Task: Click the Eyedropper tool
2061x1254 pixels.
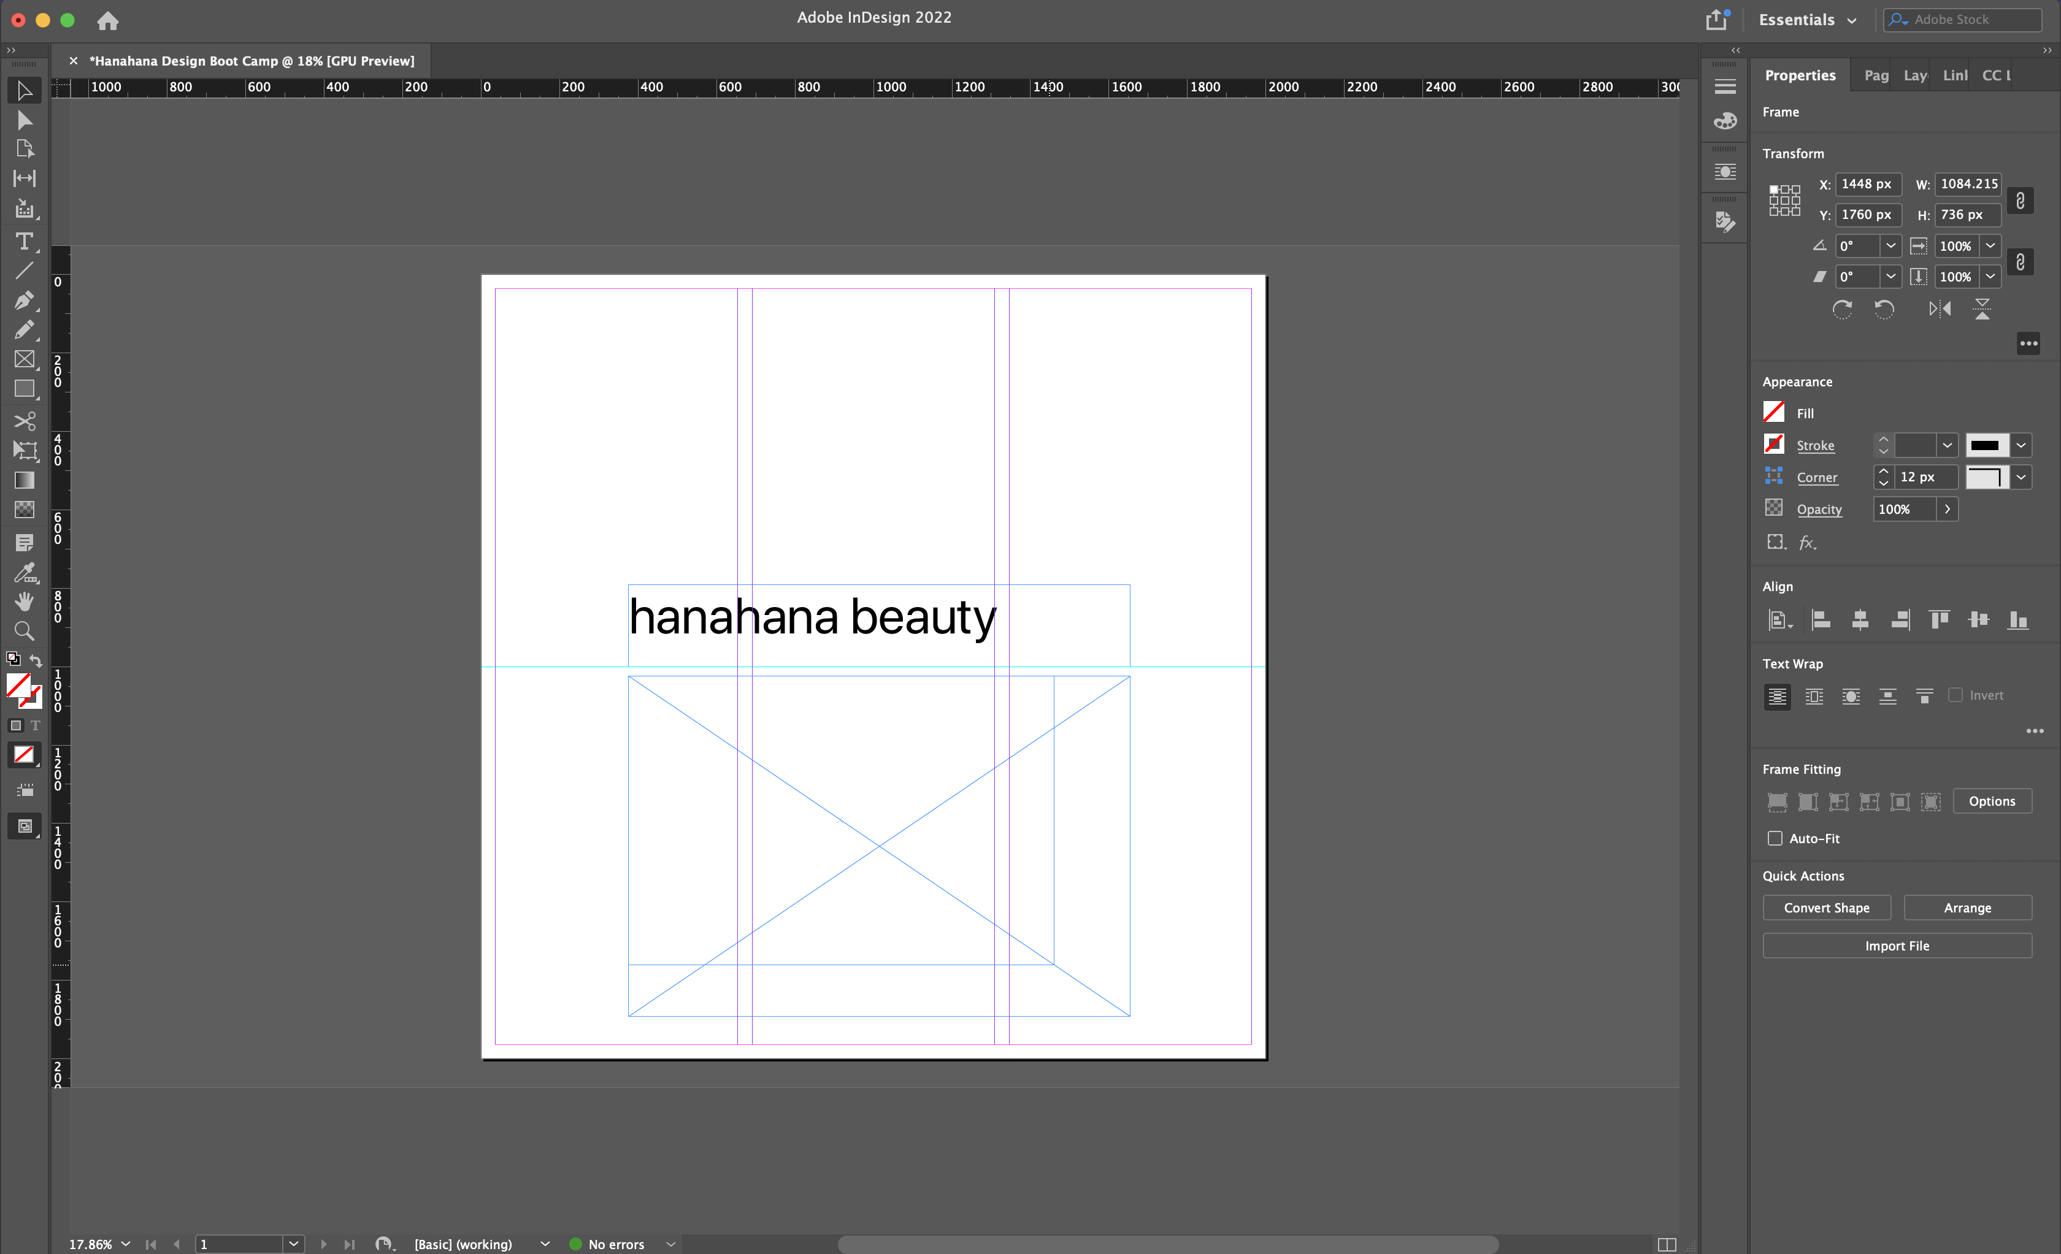Action: click(x=25, y=572)
